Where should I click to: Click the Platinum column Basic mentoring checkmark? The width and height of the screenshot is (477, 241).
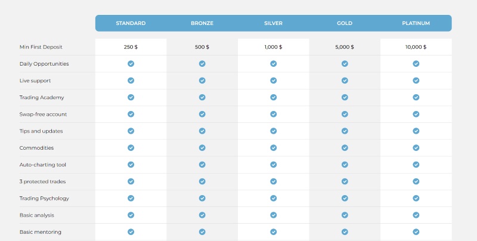(x=416, y=231)
